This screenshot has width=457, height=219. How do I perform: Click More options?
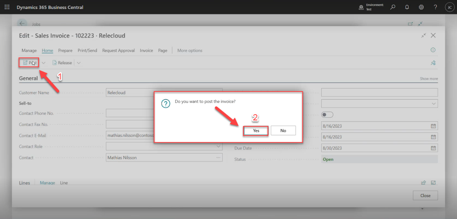(190, 50)
